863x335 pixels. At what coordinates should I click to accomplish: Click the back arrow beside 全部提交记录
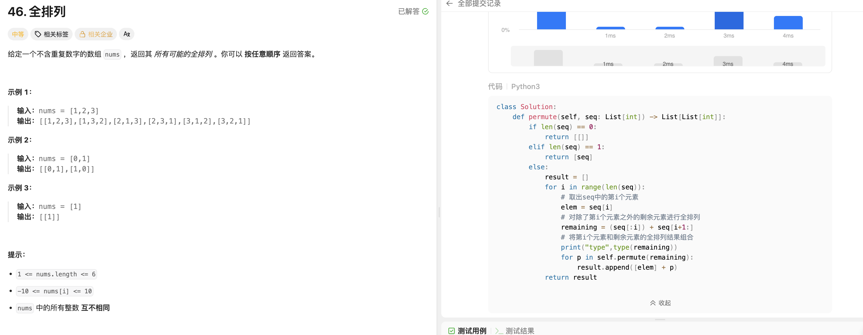449,3
